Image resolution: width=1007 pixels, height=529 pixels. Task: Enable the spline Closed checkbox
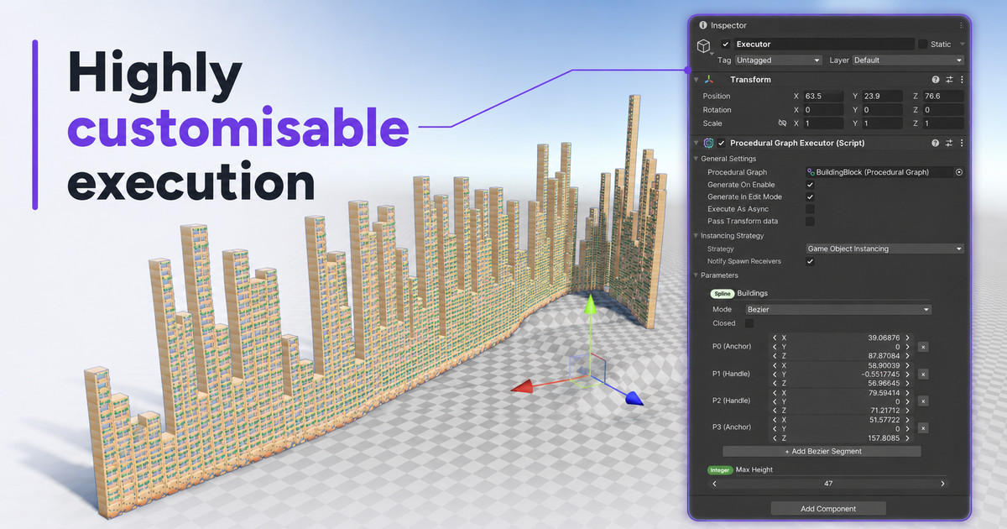749,323
